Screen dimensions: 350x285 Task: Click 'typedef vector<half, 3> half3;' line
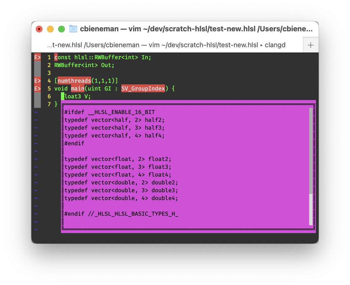coord(115,128)
